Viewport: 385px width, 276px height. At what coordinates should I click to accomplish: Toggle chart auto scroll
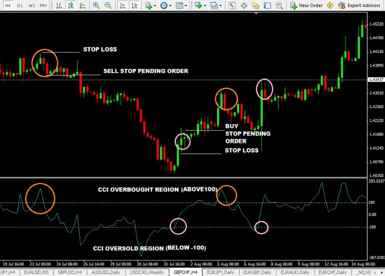(122, 5)
